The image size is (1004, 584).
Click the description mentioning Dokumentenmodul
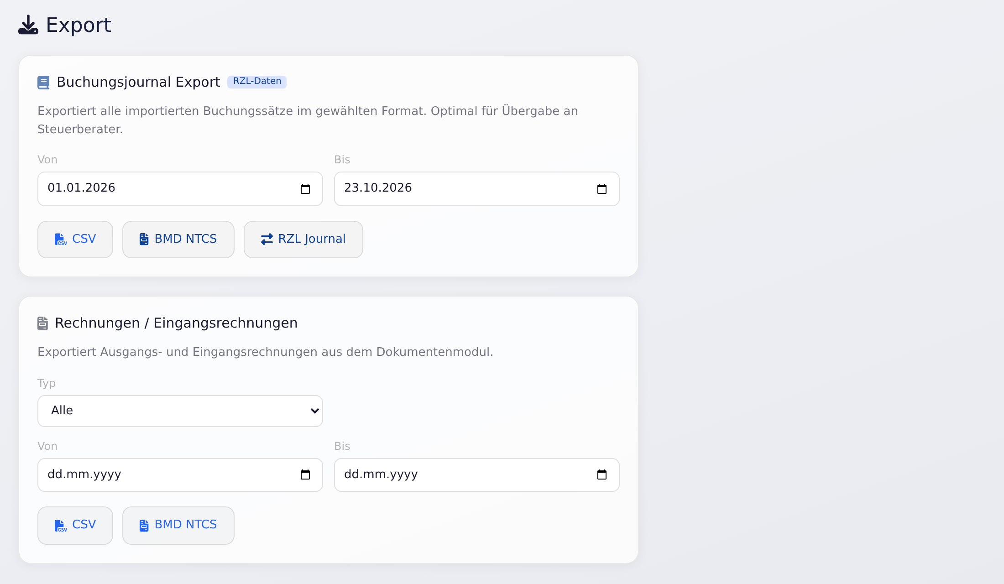265,352
